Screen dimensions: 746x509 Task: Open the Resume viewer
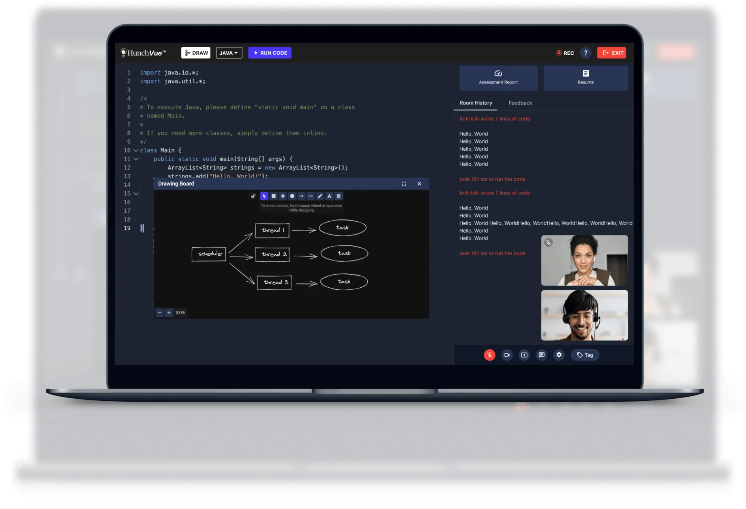coord(585,78)
